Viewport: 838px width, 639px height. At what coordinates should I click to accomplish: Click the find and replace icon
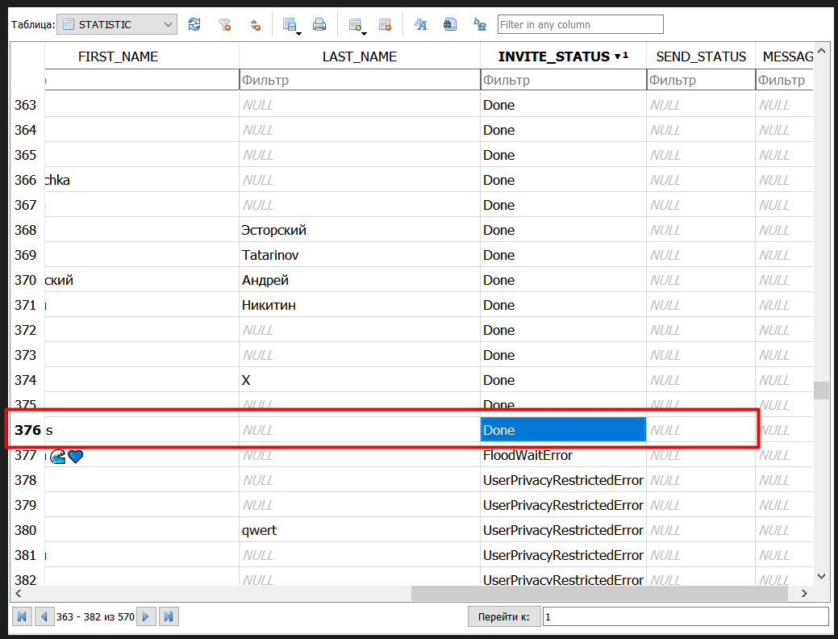pyautogui.click(x=480, y=25)
